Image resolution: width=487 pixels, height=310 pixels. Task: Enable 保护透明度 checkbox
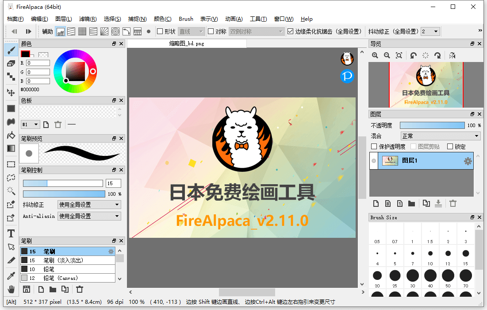374,147
